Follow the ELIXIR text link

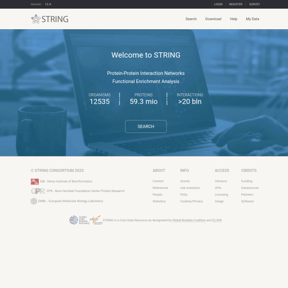[217, 220]
